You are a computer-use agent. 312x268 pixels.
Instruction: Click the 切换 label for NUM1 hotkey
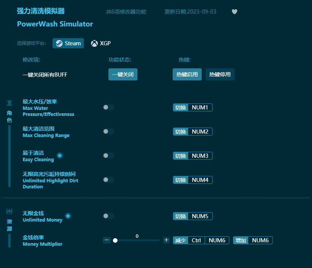coord(181,108)
